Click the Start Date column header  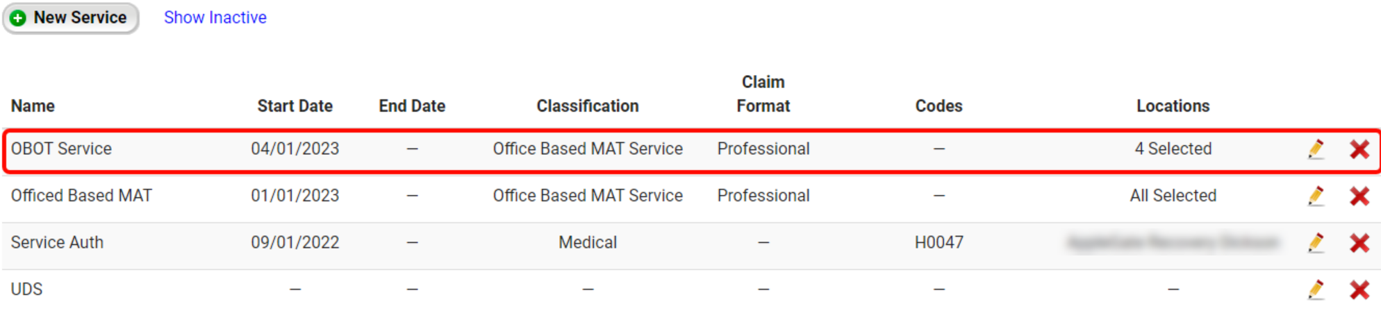(295, 106)
